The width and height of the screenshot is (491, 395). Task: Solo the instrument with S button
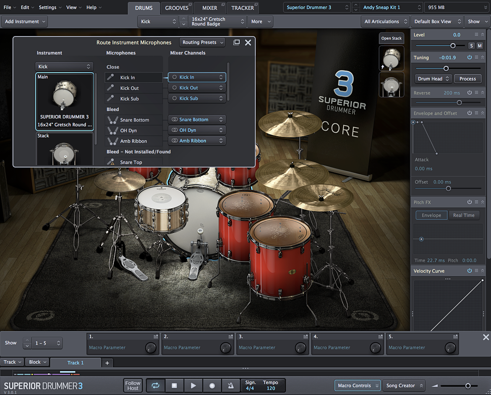472,46
